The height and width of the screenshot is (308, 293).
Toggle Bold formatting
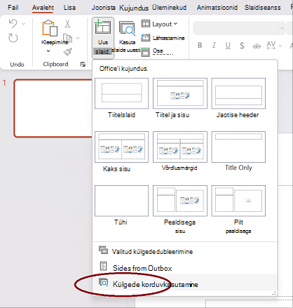pyautogui.click(x=200, y=45)
